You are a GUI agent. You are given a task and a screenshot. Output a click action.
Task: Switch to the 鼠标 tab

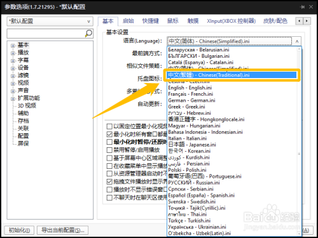(173, 21)
